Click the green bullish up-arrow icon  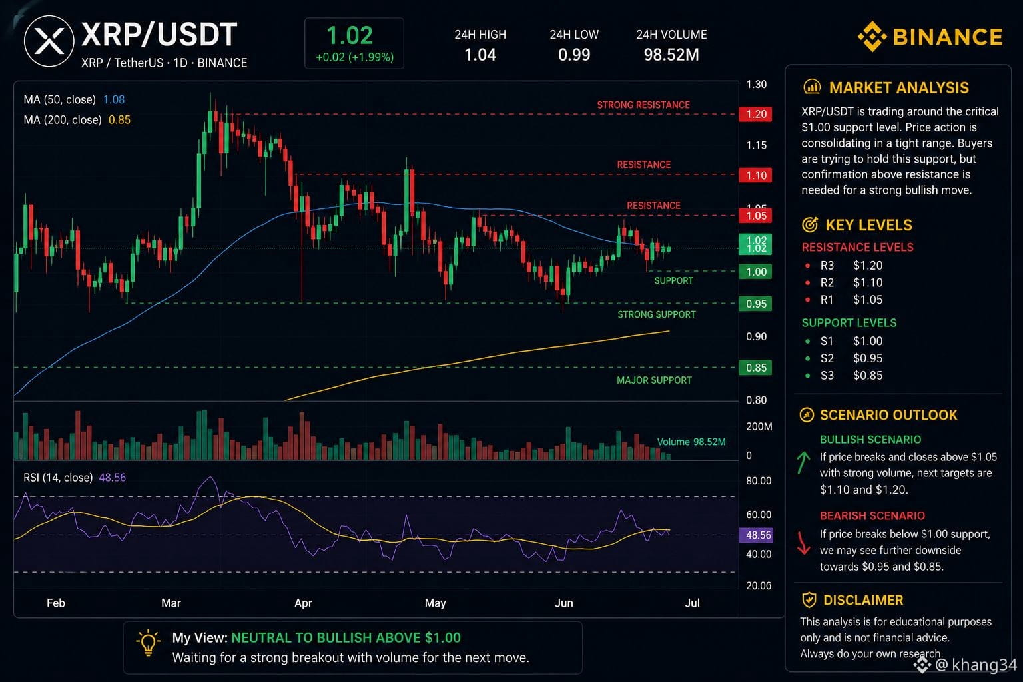point(803,463)
